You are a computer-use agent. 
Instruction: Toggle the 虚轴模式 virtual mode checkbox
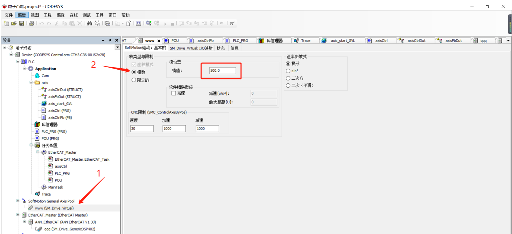(x=134, y=64)
